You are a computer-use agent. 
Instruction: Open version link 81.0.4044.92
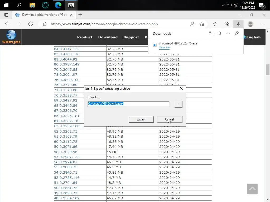tap(66, 59)
